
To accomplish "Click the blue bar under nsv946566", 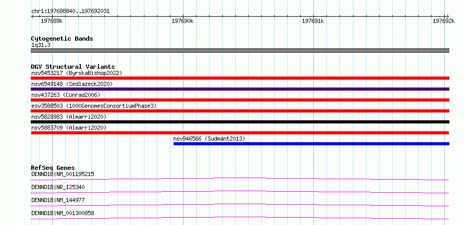I will coord(311,144).
